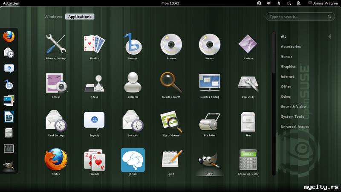This screenshot has width=341, height=192.
Task: Switch to the Windows view tab
Action: [x=53, y=17]
